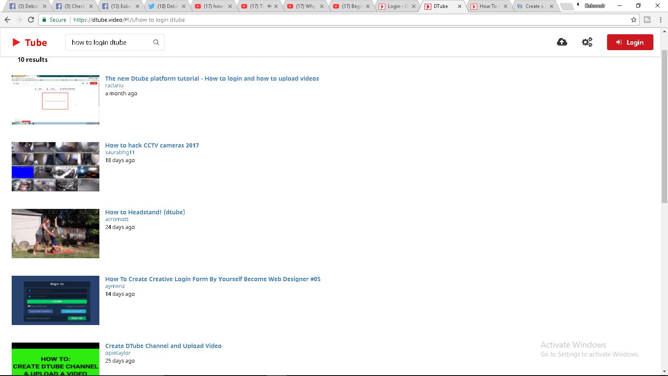Open author 'saurabhg11' profile

pos(120,152)
